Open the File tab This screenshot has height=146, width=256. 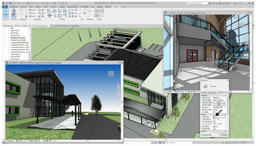5,7
